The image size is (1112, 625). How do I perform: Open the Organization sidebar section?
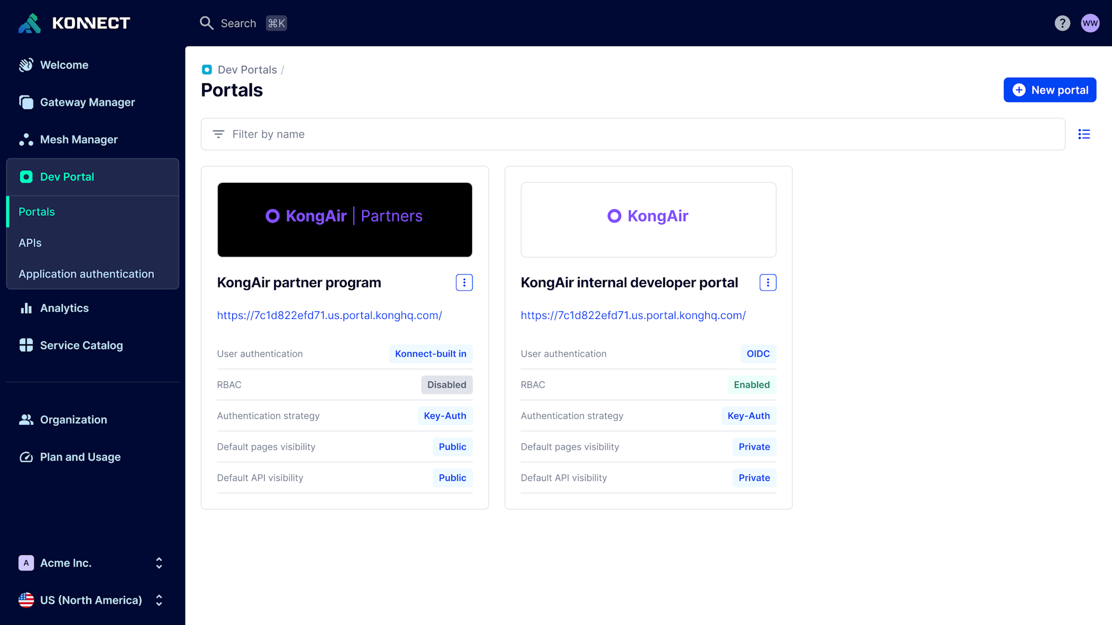pos(73,420)
